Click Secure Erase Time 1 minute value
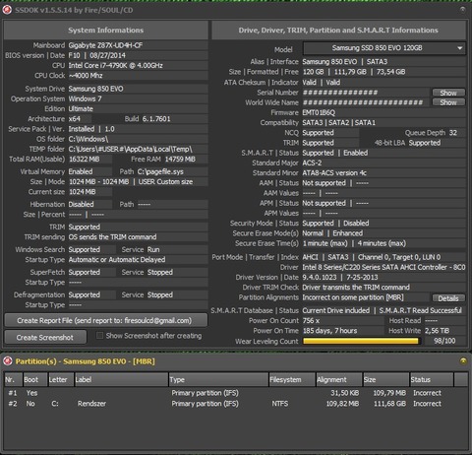The image size is (472, 455). point(324,243)
